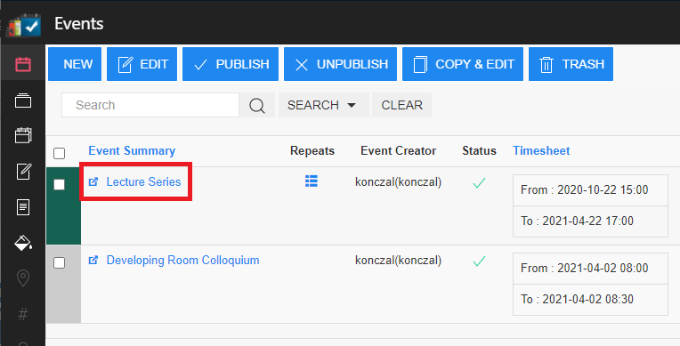Click the magnifying glass search icon

257,105
